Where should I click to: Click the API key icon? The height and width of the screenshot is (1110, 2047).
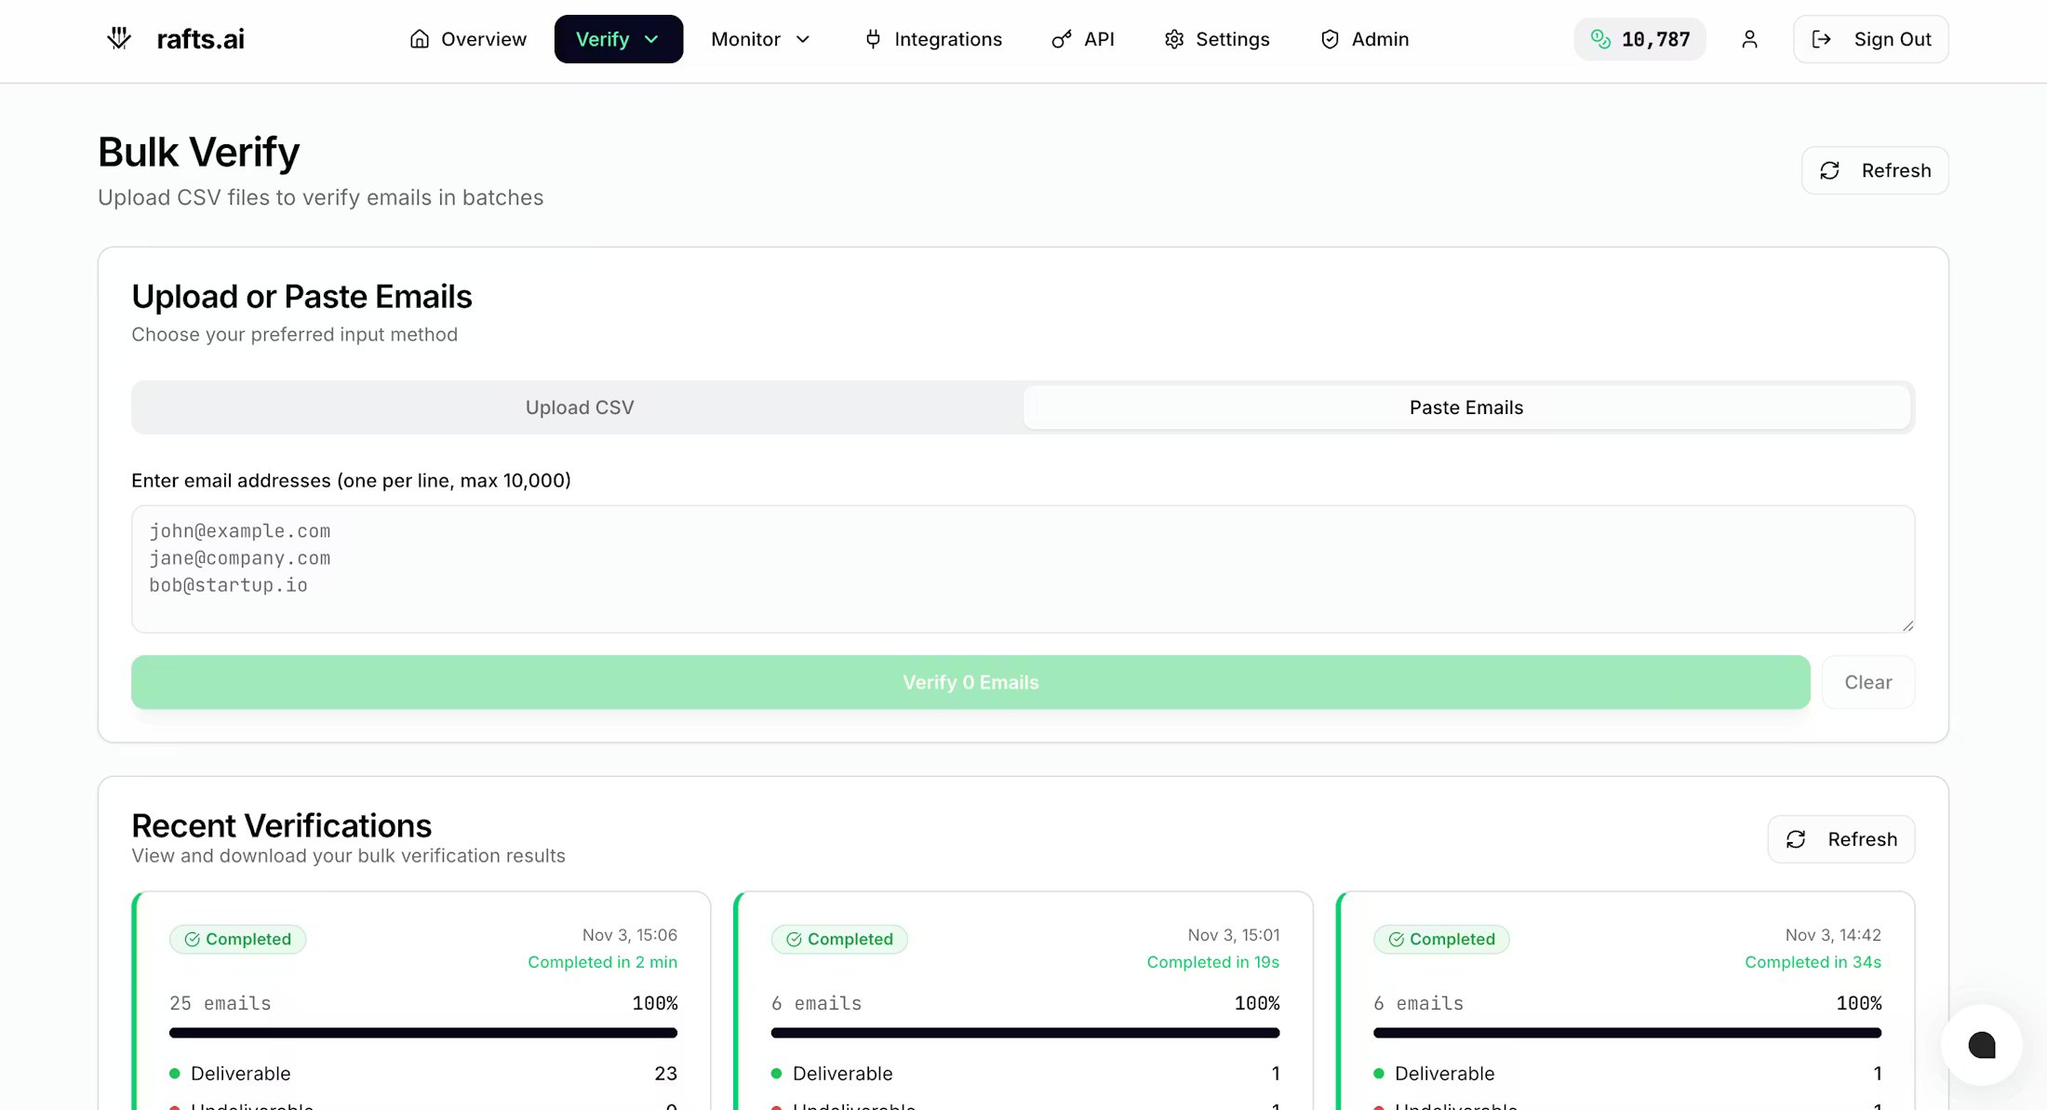coord(1061,39)
